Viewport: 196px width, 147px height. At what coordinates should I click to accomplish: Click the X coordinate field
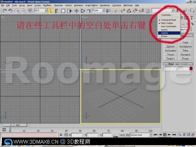77,135
